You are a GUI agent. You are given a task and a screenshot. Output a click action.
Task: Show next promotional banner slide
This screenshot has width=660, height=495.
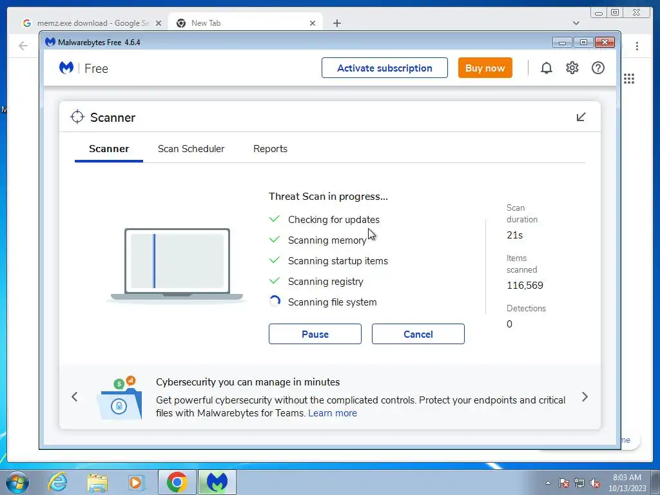pyautogui.click(x=585, y=397)
